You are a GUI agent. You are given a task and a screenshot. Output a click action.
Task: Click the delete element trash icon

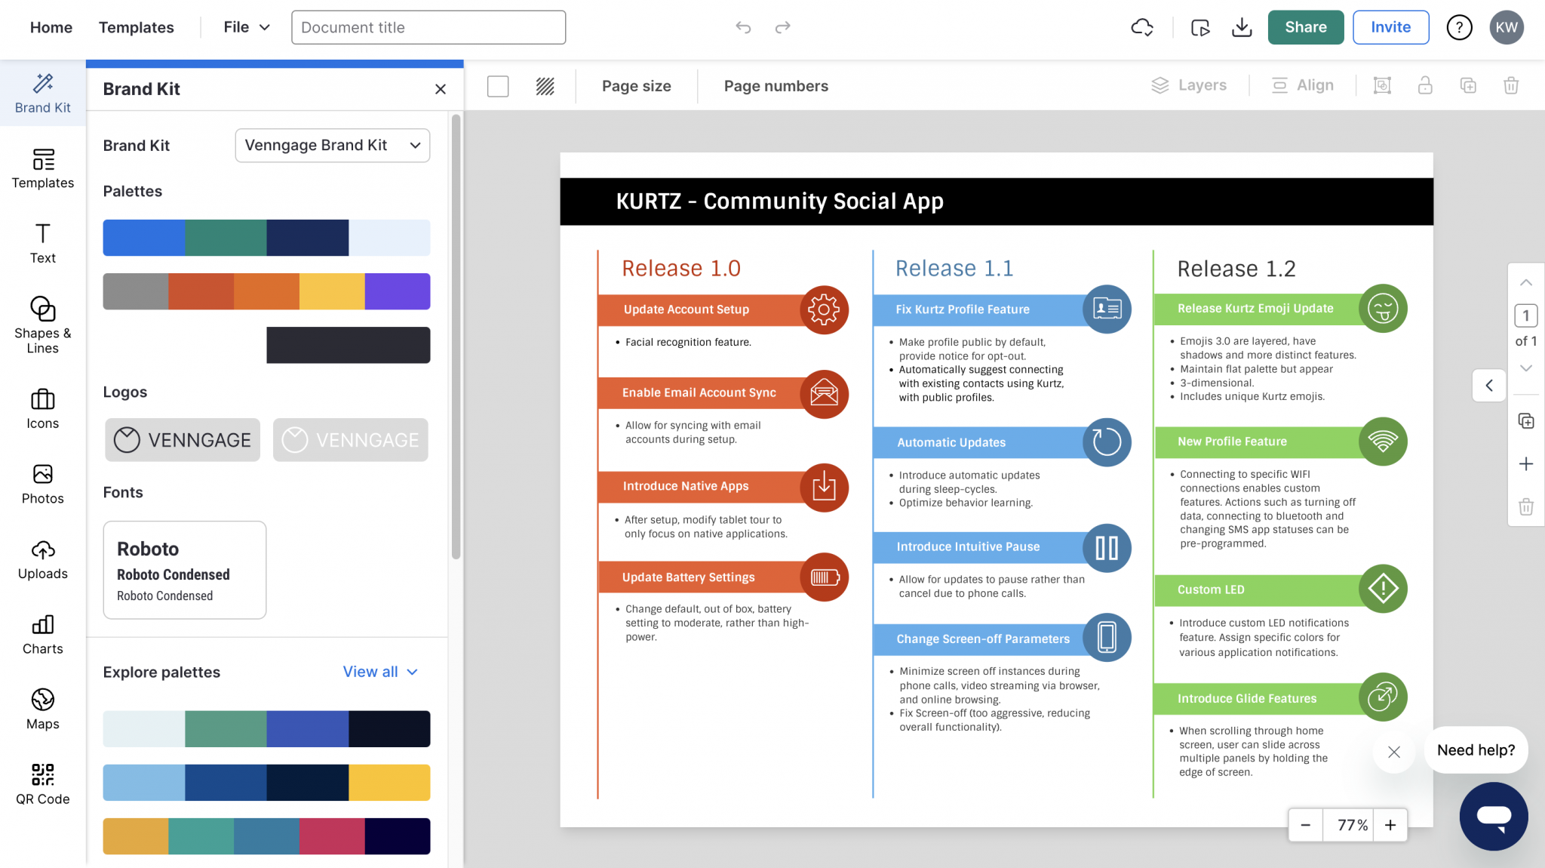click(1511, 85)
